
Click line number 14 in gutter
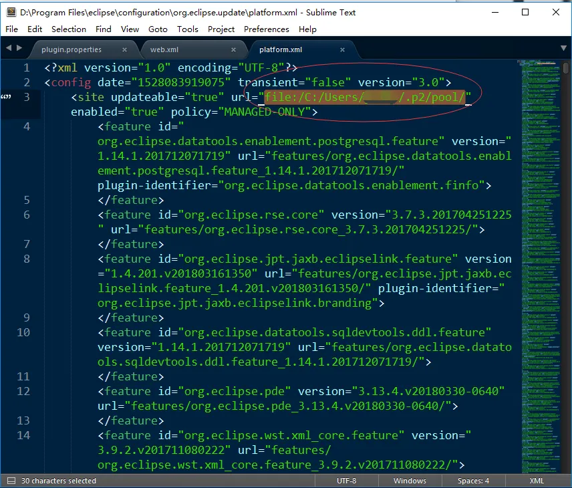(x=23, y=435)
